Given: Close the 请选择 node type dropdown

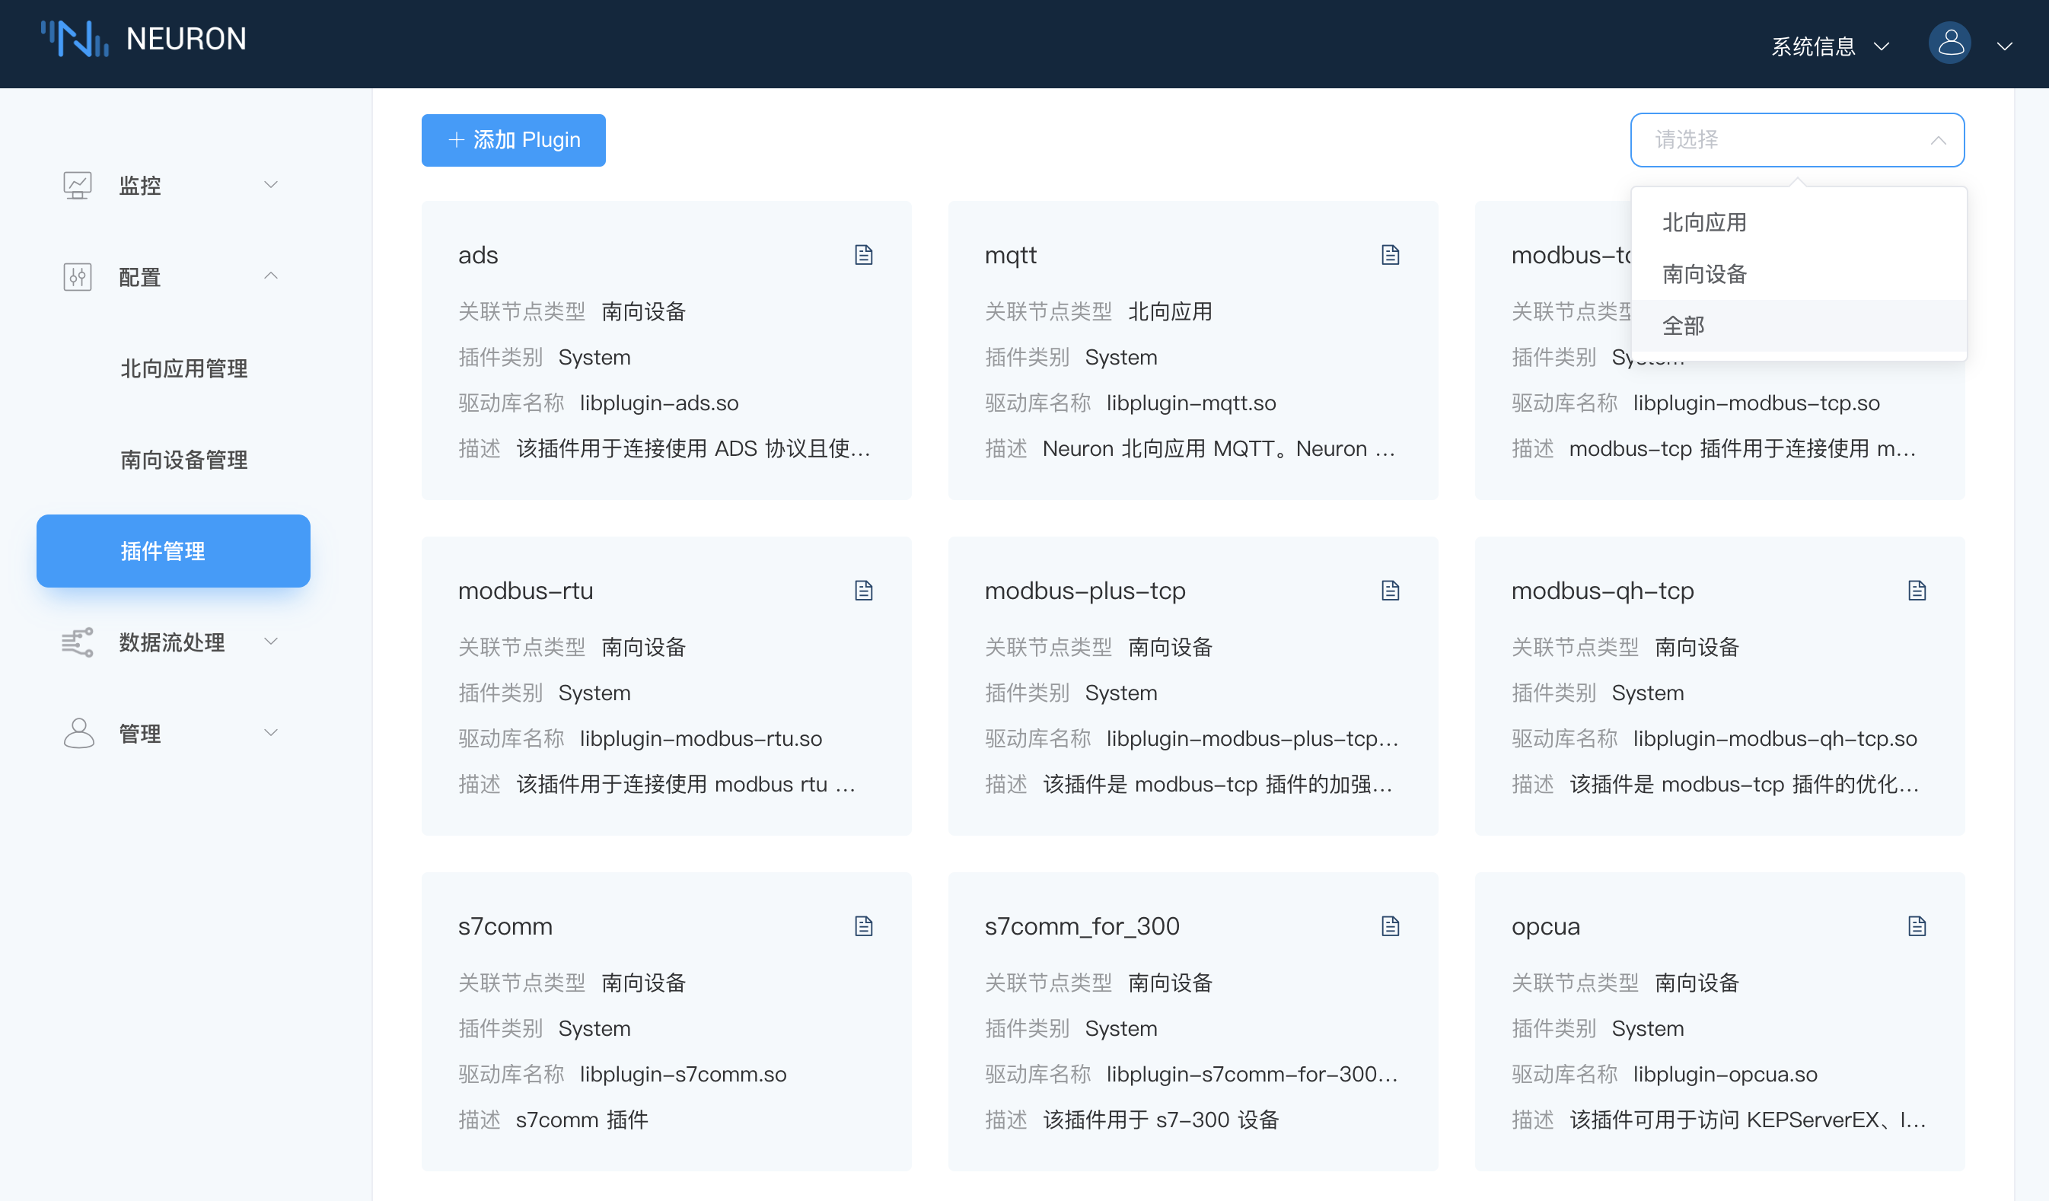Looking at the screenshot, I should pos(1798,140).
